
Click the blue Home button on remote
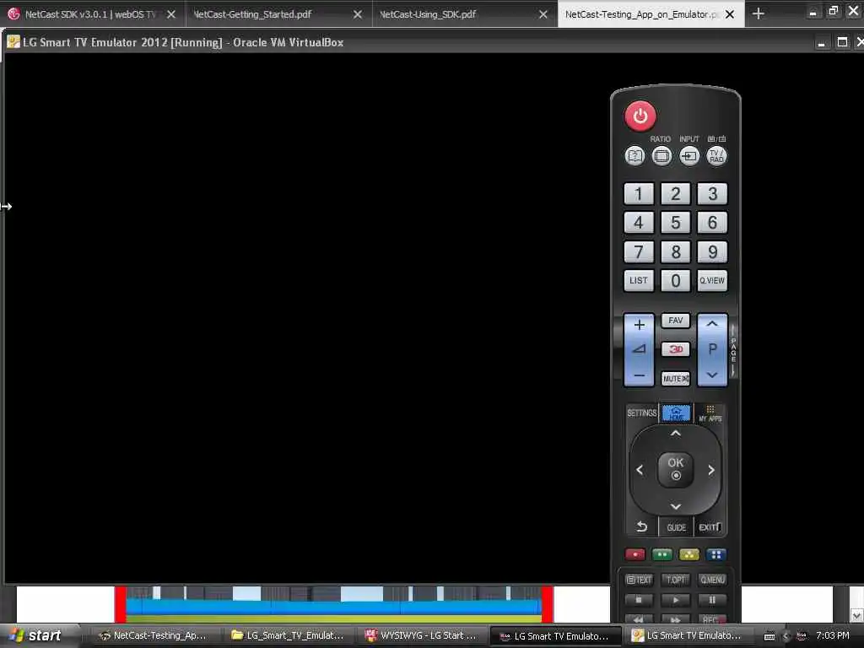[x=676, y=413]
